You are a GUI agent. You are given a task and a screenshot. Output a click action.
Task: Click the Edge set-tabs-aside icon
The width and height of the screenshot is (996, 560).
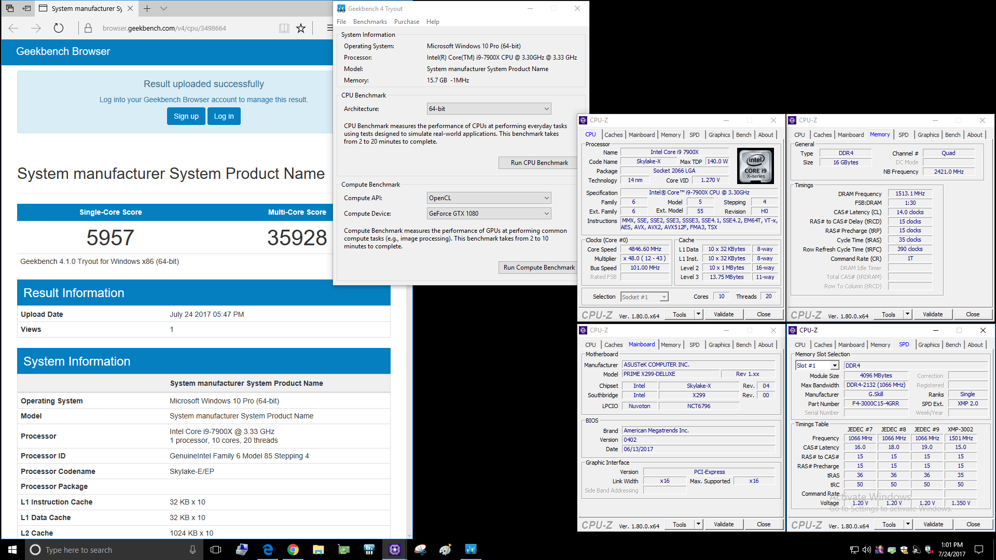[x=26, y=8]
